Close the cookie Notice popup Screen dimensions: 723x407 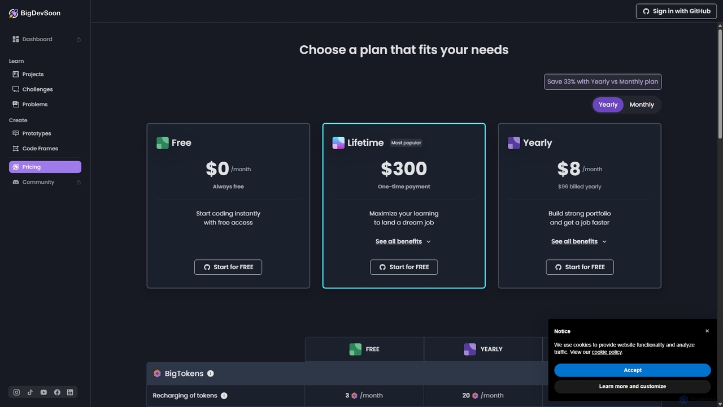707,331
